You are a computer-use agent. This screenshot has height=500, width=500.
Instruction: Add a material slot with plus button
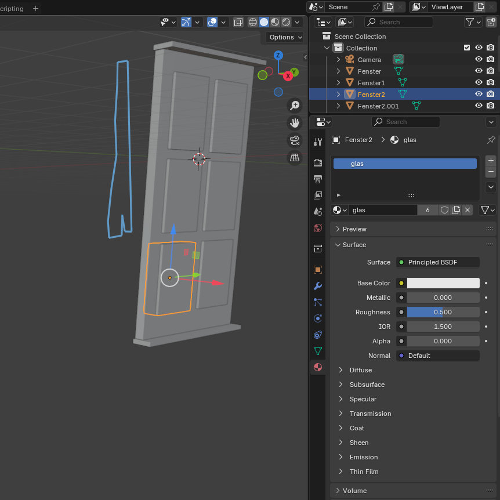tap(491, 160)
